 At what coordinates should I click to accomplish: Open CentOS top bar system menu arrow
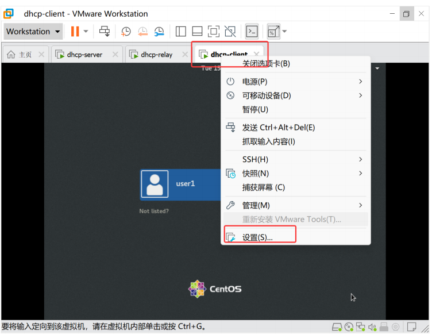pos(377,68)
